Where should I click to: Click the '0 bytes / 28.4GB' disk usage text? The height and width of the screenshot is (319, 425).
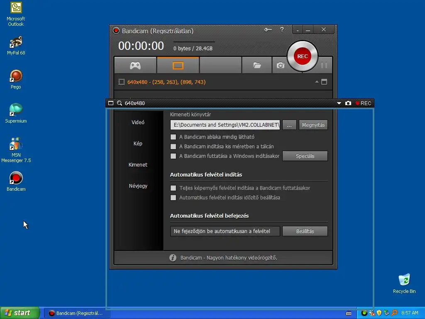(193, 49)
